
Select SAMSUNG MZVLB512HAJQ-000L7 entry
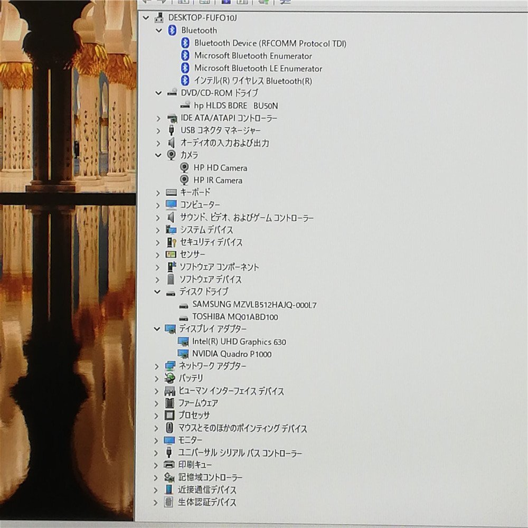coord(254,305)
